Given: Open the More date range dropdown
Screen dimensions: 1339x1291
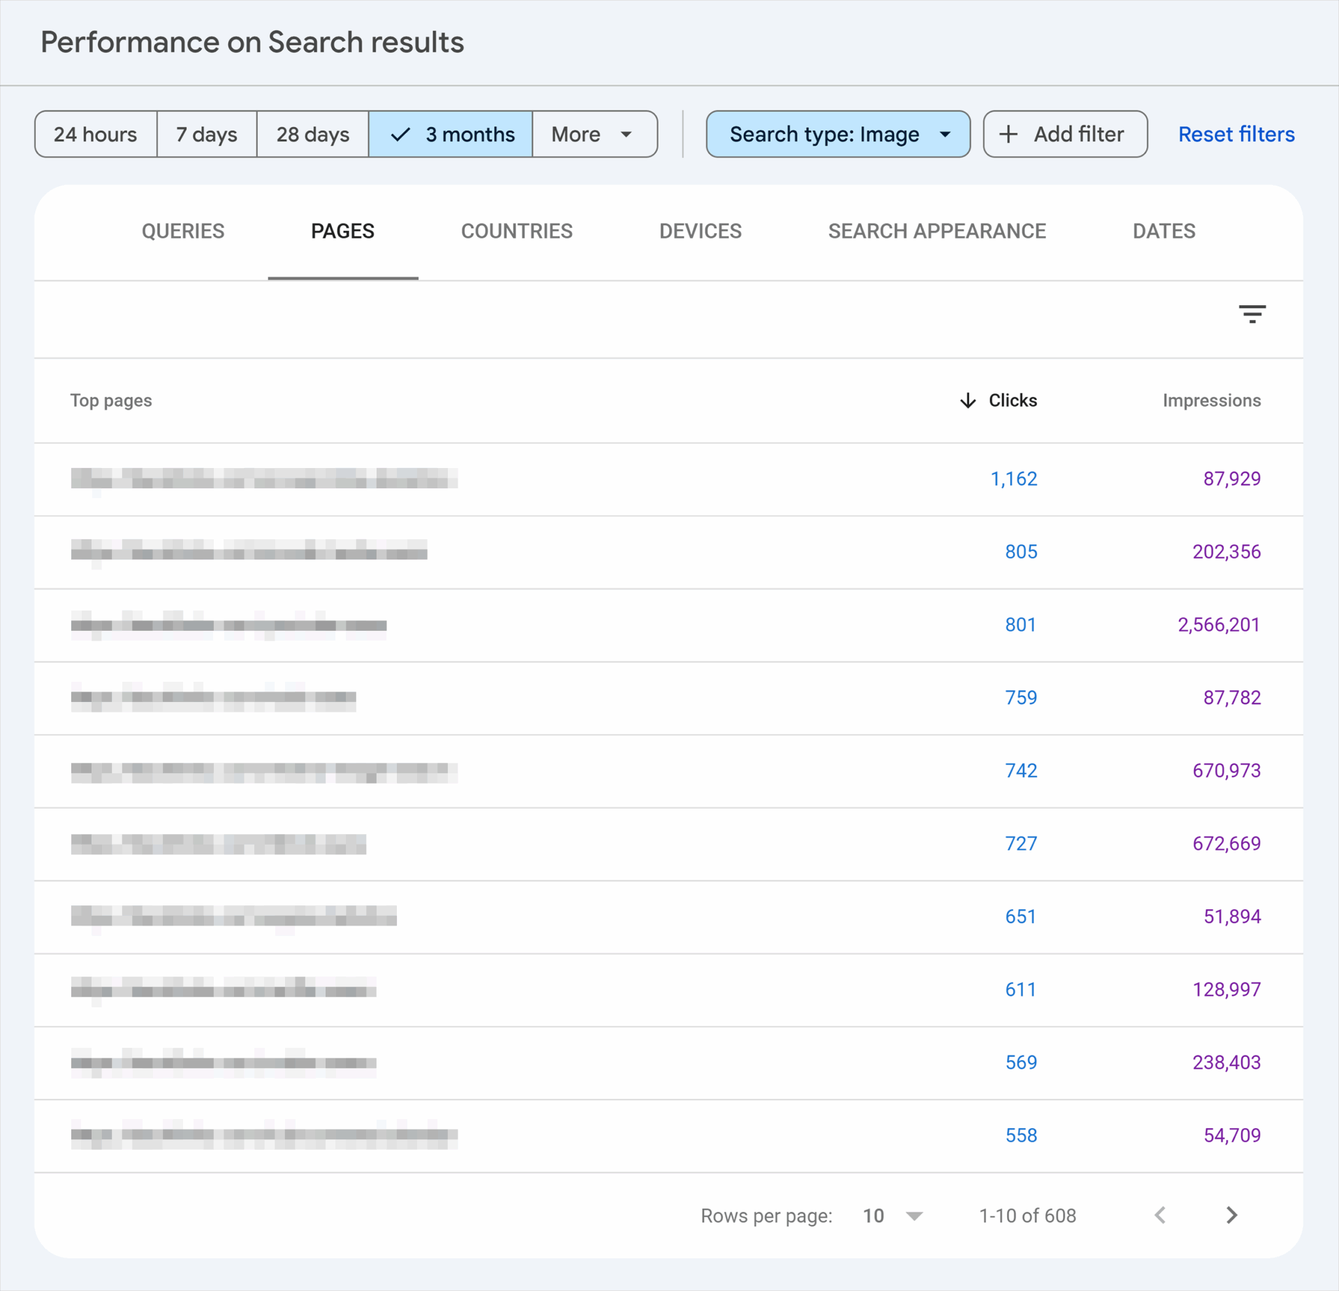Looking at the screenshot, I should (x=594, y=135).
